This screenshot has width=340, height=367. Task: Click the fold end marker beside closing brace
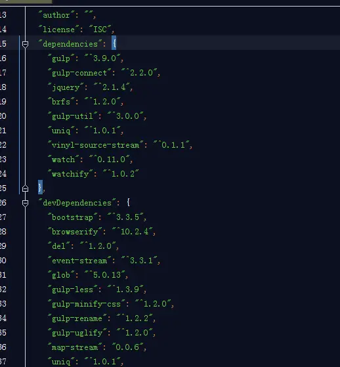tap(26, 188)
